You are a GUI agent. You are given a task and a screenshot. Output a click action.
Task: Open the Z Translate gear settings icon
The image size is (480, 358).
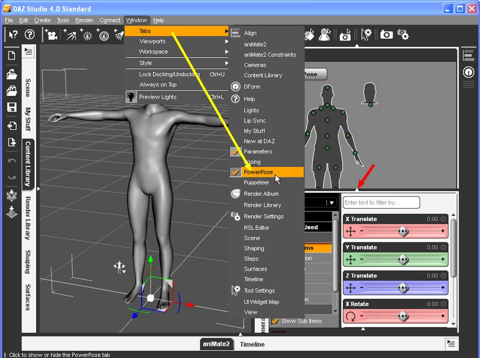tap(443, 276)
